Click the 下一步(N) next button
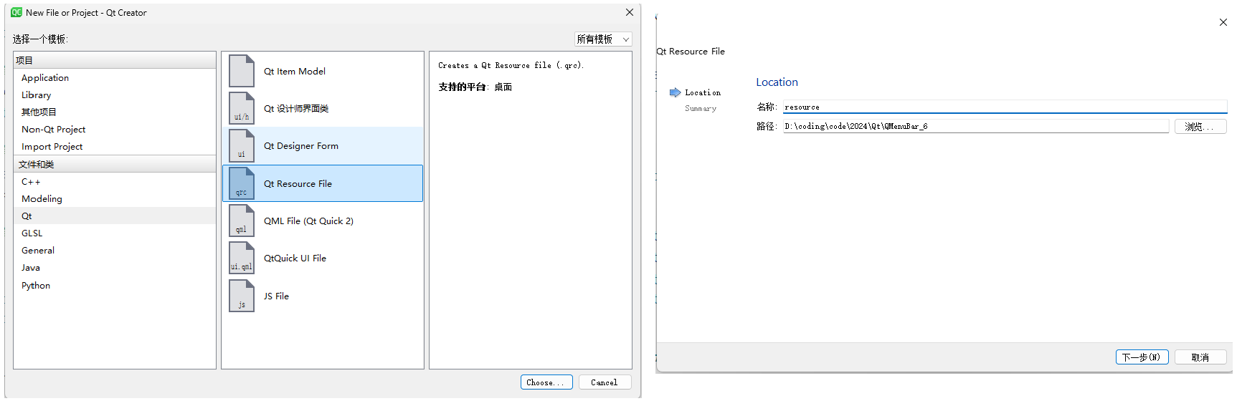This screenshot has width=1237, height=406. coord(1142,357)
